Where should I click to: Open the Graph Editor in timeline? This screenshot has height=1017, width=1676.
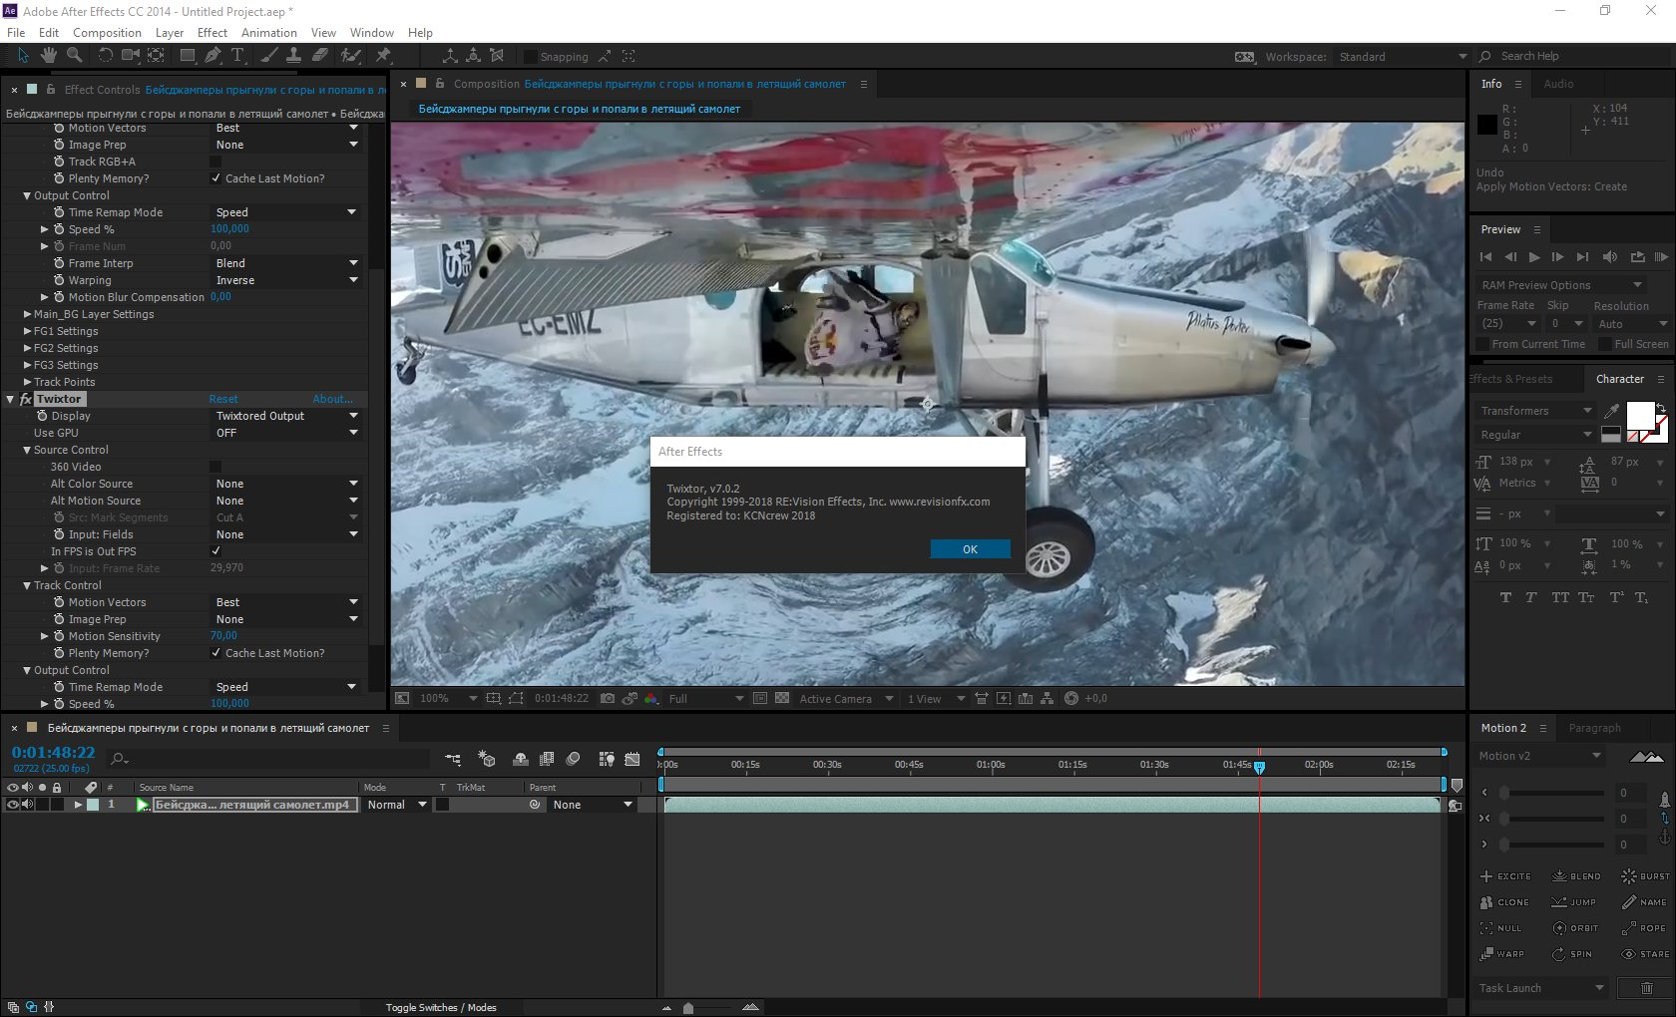coord(632,760)
